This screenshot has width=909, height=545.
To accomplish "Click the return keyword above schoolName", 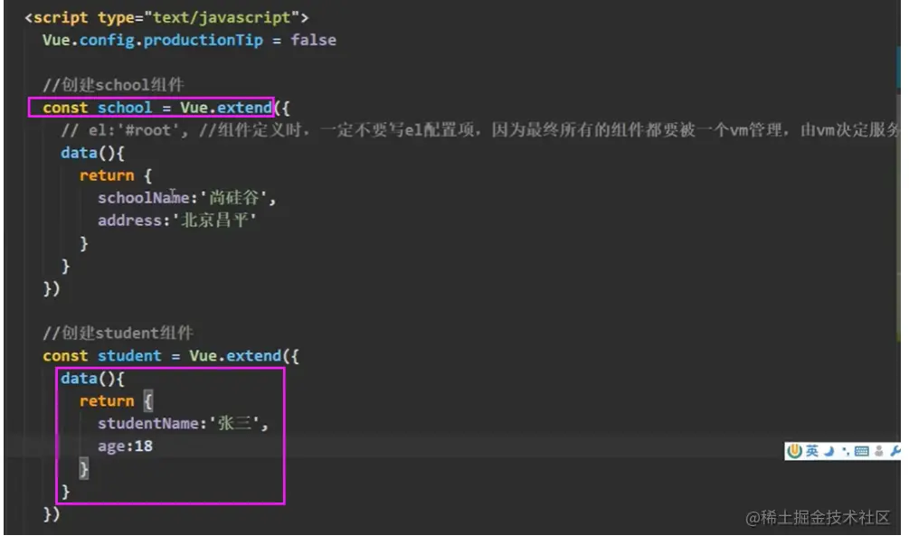I will tap(107, 175).
